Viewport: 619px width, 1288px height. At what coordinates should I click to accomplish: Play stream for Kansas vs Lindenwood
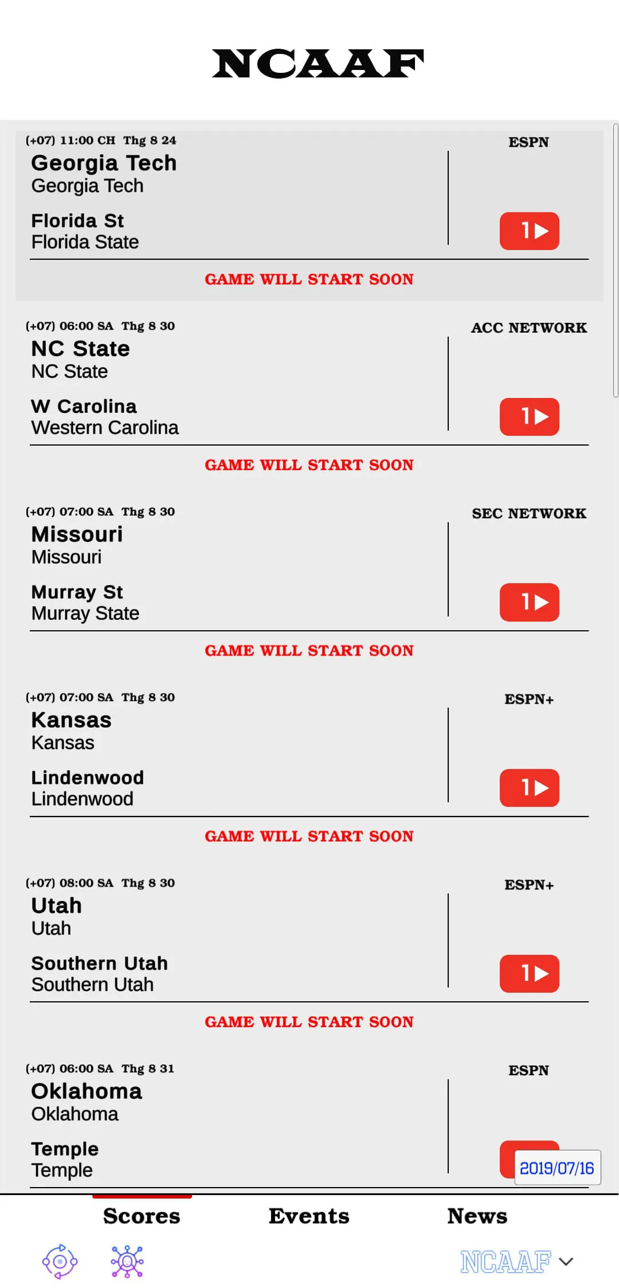[529, 788]
